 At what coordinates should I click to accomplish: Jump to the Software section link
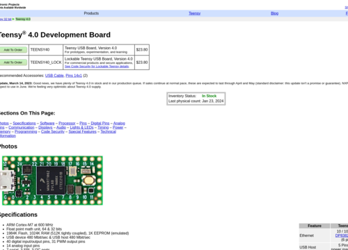pos(47,124)
